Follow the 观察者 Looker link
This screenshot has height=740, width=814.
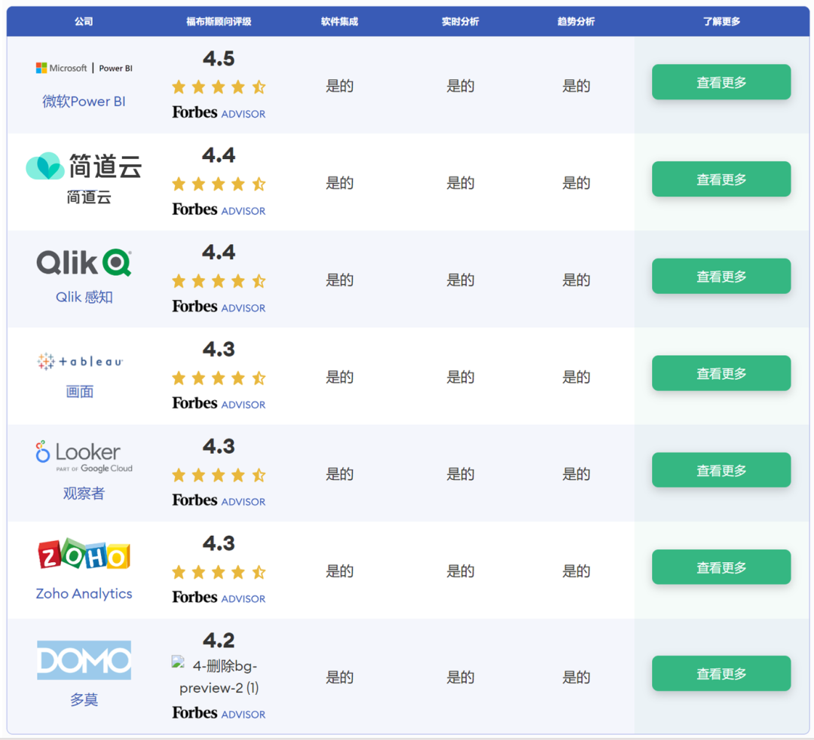(84, 493)
